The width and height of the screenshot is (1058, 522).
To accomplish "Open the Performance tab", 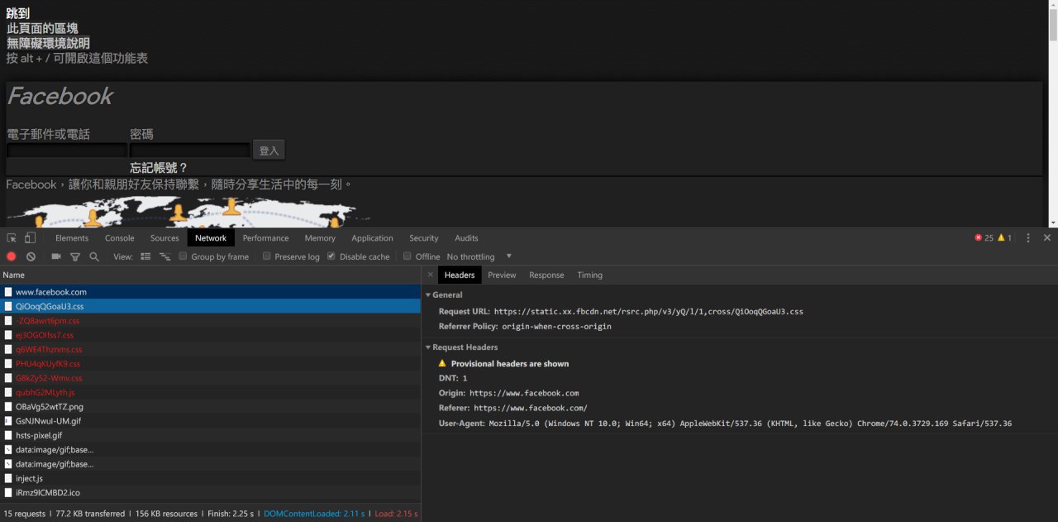I will click(265, 237).
